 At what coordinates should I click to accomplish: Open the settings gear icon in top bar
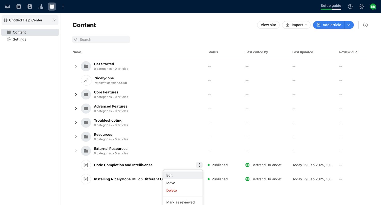click(x=361, y=7)
